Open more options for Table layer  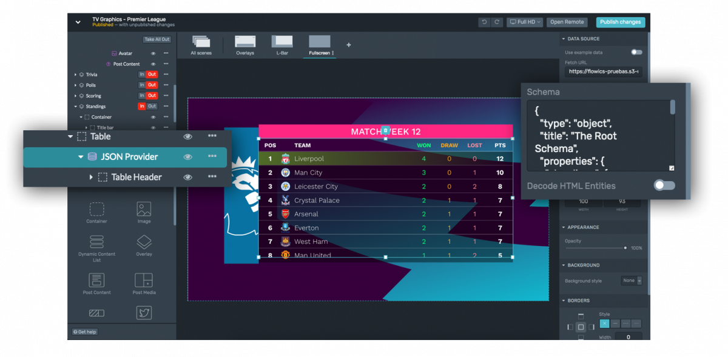click(212, 136)
